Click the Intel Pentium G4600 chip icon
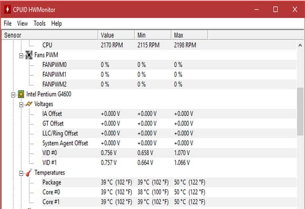This screenshot has width=305, height=209. [21, 94]
